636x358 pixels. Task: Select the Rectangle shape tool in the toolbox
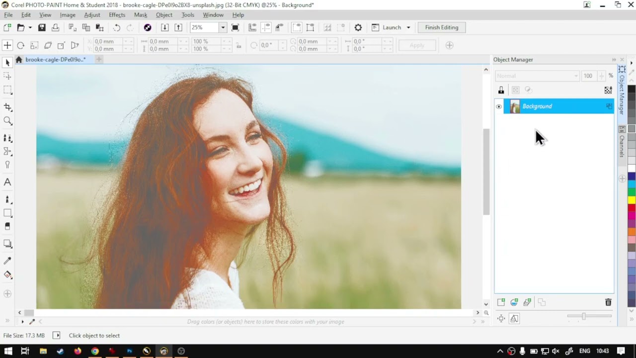point(7,213)
